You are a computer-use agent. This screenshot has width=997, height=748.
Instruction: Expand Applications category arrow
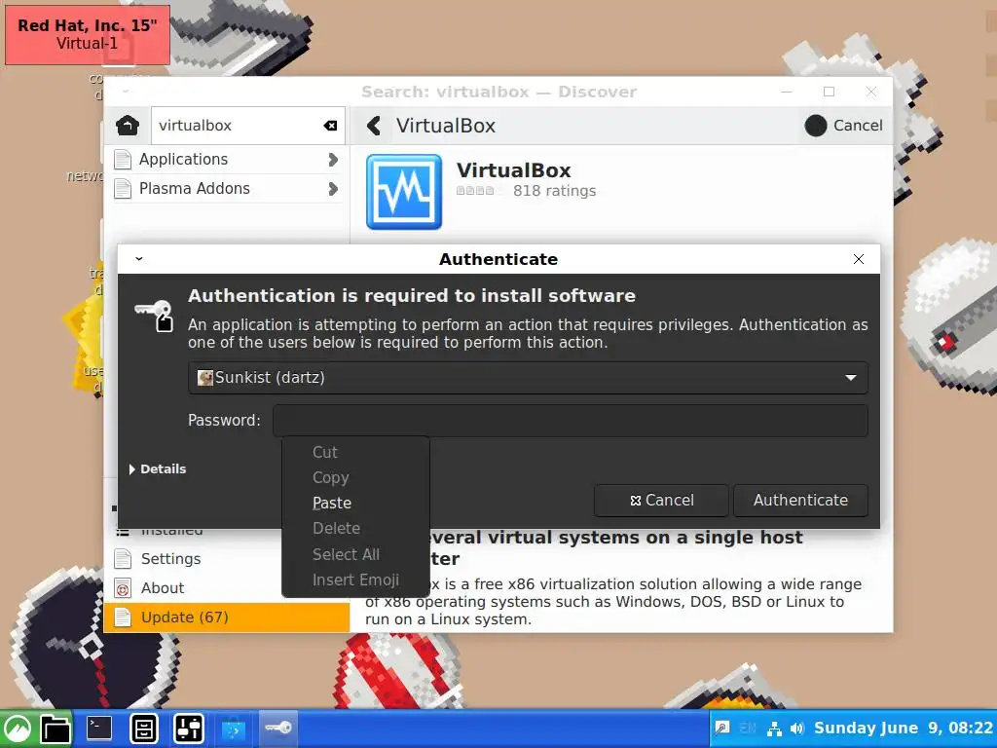[333, 159]
